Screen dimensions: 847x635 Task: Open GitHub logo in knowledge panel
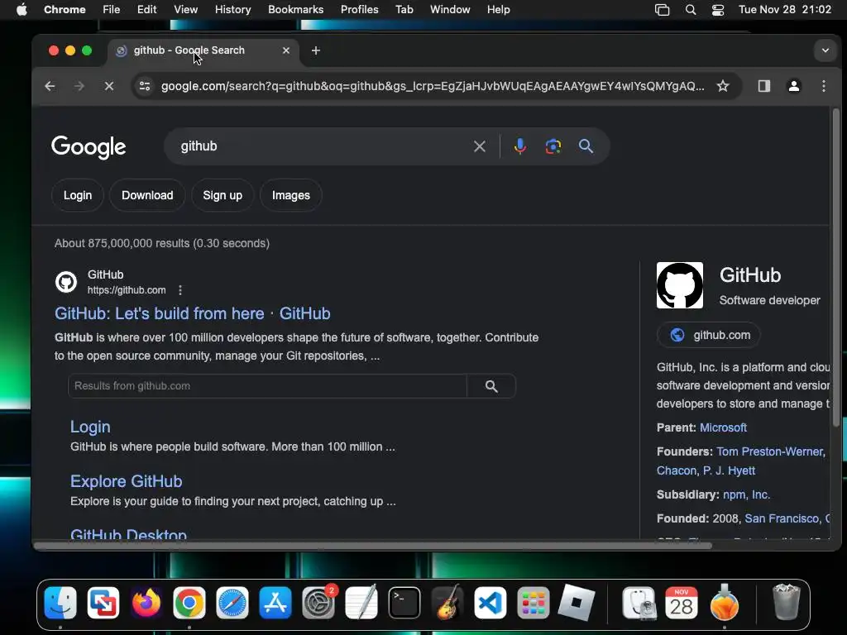pyautogui.click(x=680, y=285)
